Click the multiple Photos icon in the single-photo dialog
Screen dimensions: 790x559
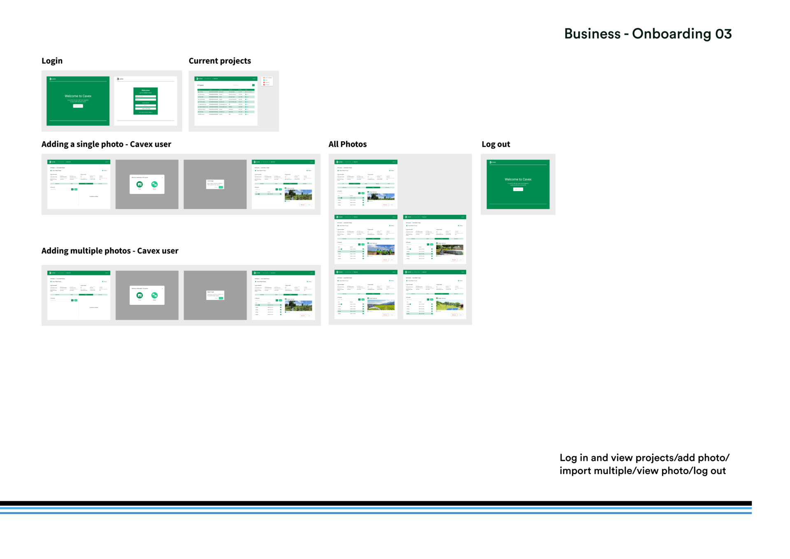[154, 184]
